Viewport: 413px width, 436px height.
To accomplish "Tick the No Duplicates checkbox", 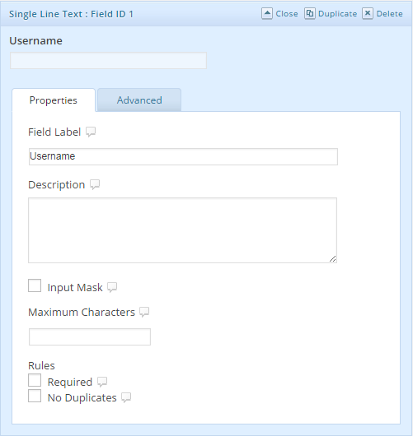I will point(35,396).
